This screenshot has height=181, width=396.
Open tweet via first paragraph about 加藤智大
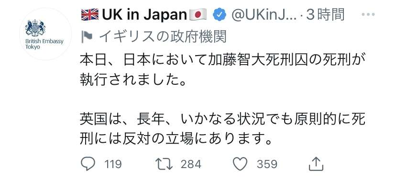223,71
